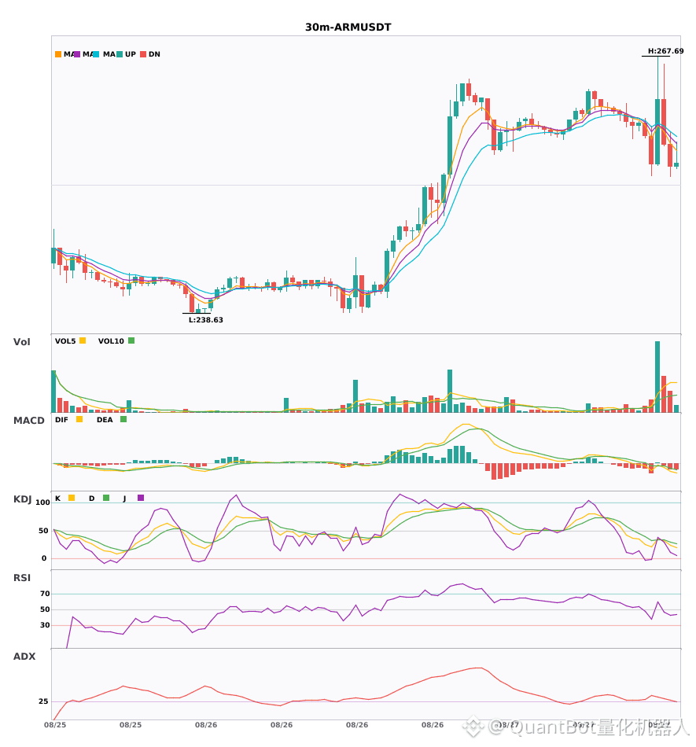Click the green VOL10 legend swatch
This screenshot has width=696, height=747.
click(131, 340)
